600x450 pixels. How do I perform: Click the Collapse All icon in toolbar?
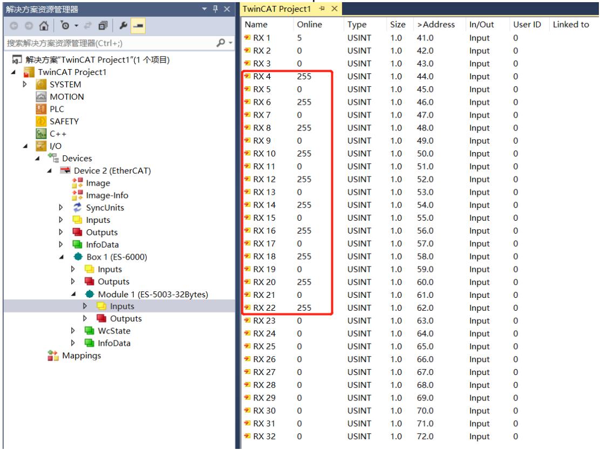(103, 26)
